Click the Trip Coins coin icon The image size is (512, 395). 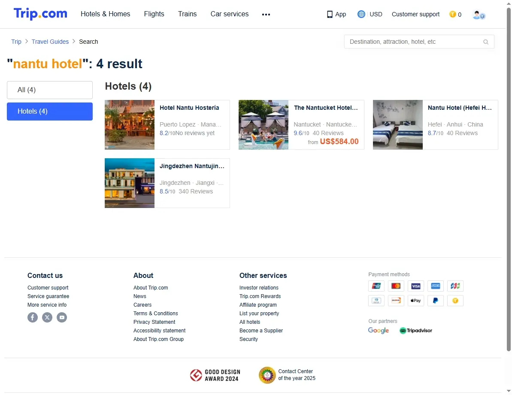tap(453, 14)
